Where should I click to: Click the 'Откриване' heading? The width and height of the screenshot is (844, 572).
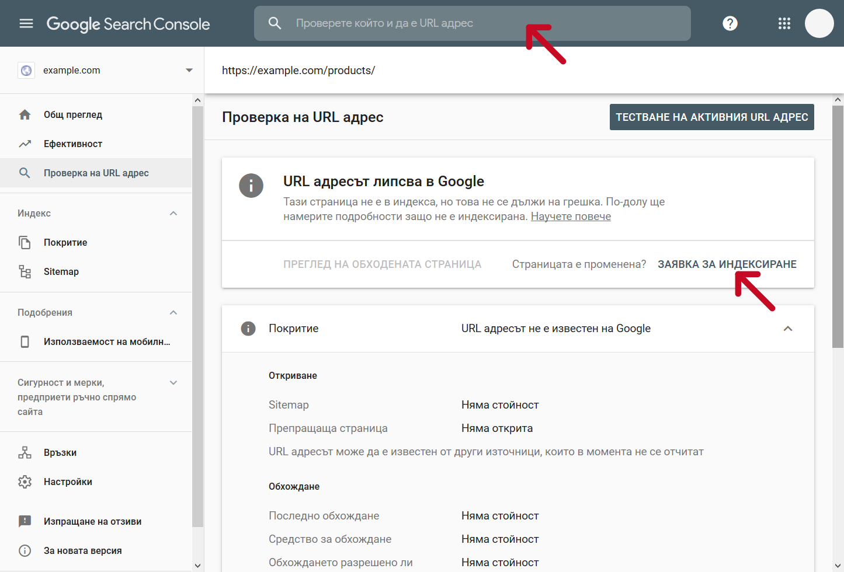[293, 376]
